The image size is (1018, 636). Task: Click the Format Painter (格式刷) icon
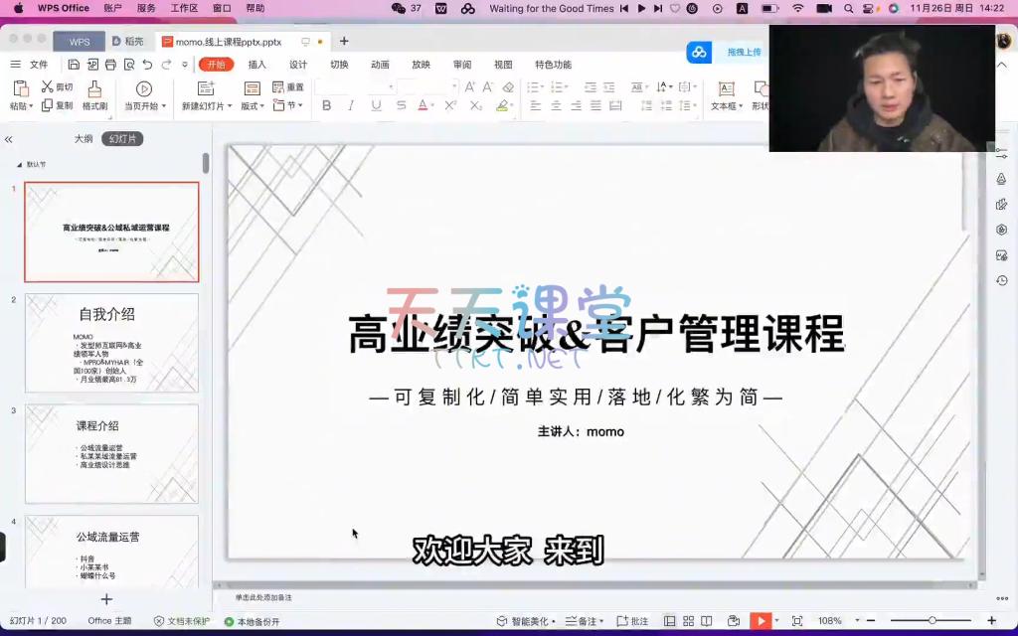click(x=94, y=89)
